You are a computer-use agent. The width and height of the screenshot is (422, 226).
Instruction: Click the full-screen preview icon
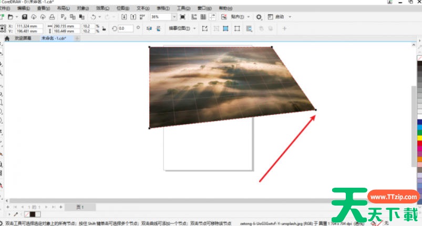coord(182,17)
